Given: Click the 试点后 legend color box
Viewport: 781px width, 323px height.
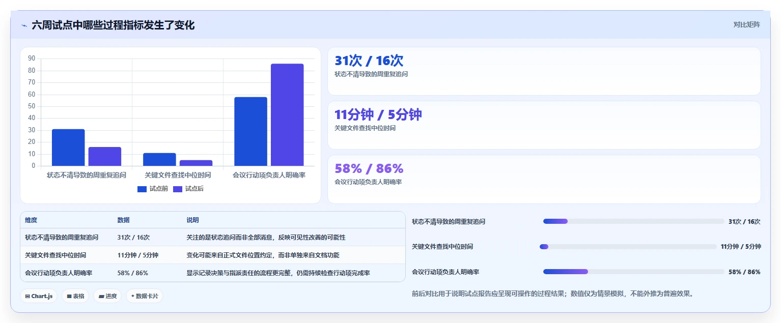Looking at the screenshot, I should [x=178, y=189].
